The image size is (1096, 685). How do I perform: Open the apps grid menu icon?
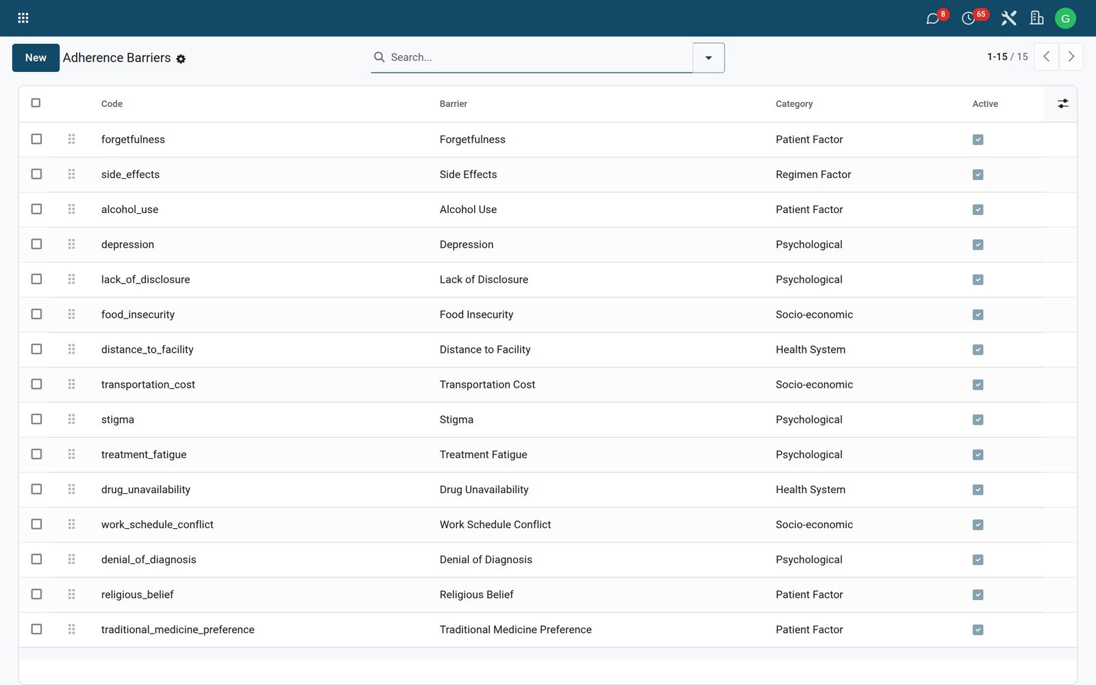click(x=23, y=18)
